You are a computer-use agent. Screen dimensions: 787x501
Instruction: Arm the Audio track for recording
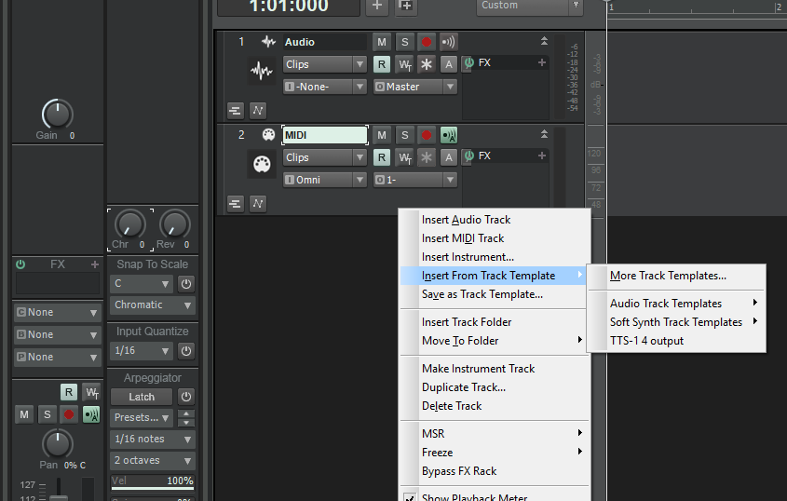click(427, 42)
